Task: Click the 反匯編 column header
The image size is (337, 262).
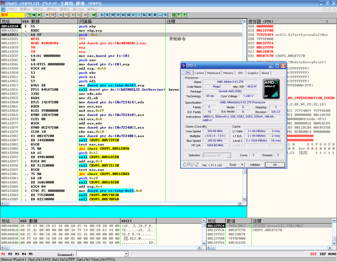Action: (122, 21)
